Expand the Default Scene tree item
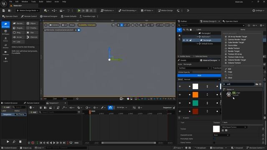 [x=197, y=44]
